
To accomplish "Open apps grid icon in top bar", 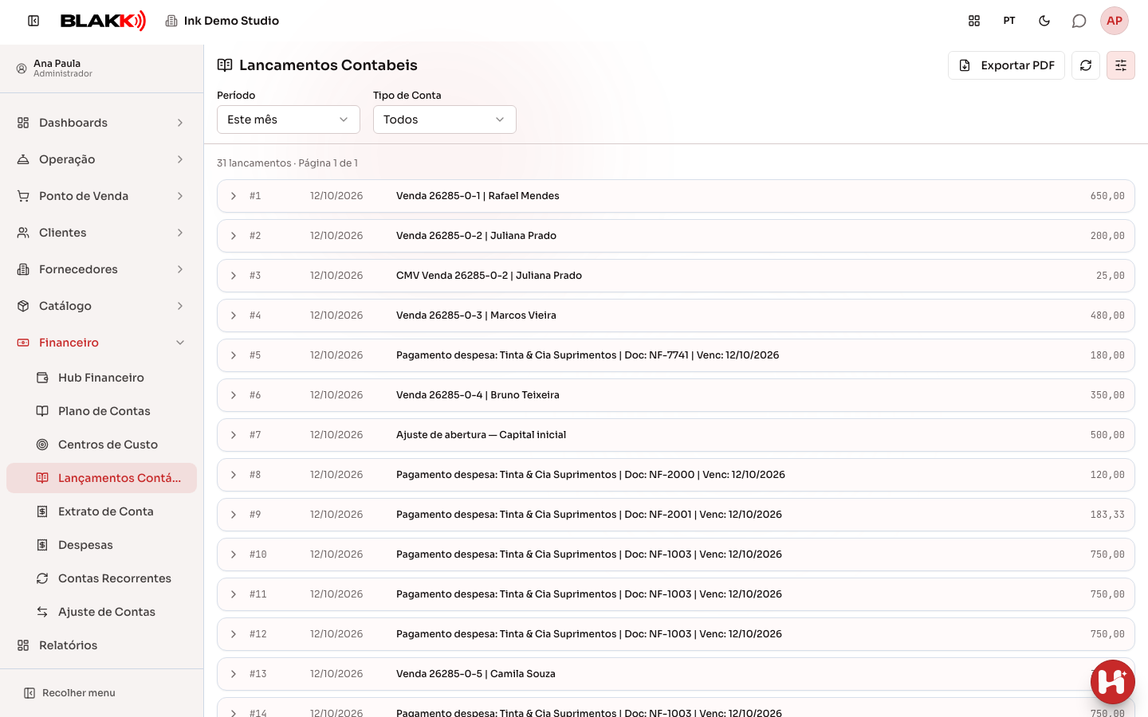I will pyautogui.click(x=974, y=21).
